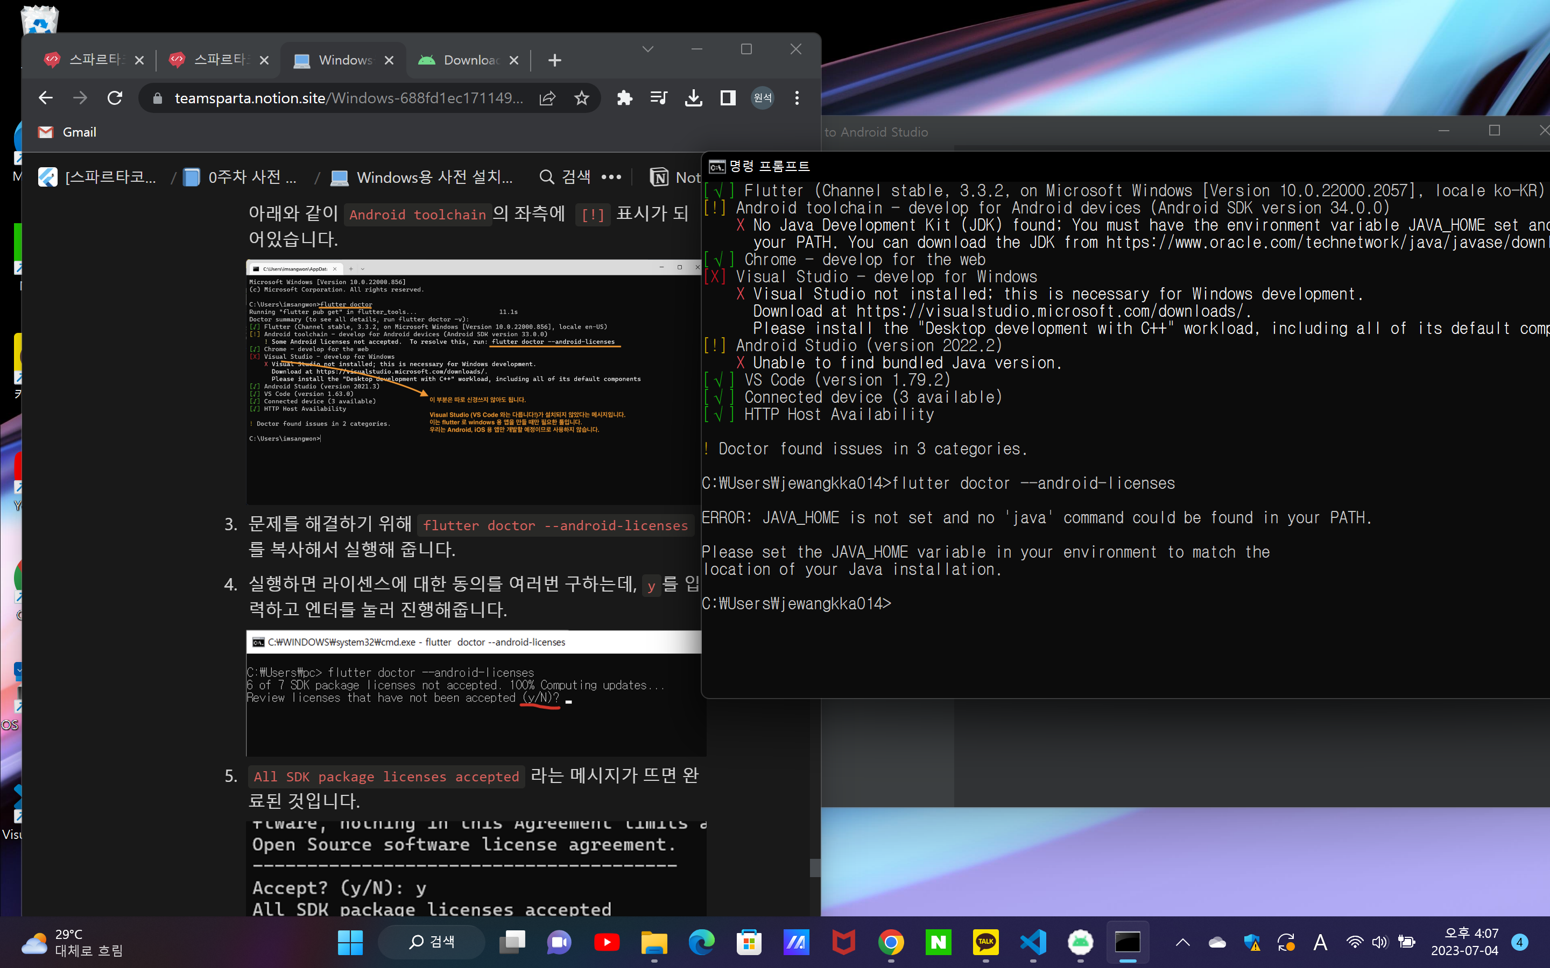This screenshot has height=968, width=1550.
Task: Open Chrome extensions puzzle icon
Action: pyautogui.click(x=624, y=98)
